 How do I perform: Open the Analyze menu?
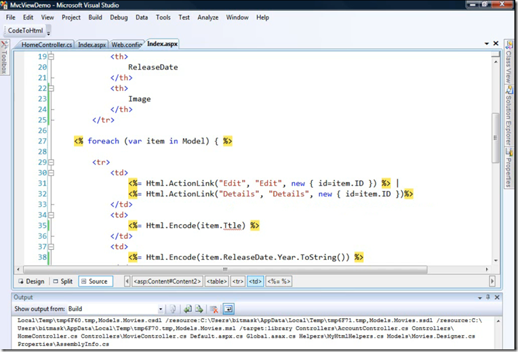(x=207, y=18)
